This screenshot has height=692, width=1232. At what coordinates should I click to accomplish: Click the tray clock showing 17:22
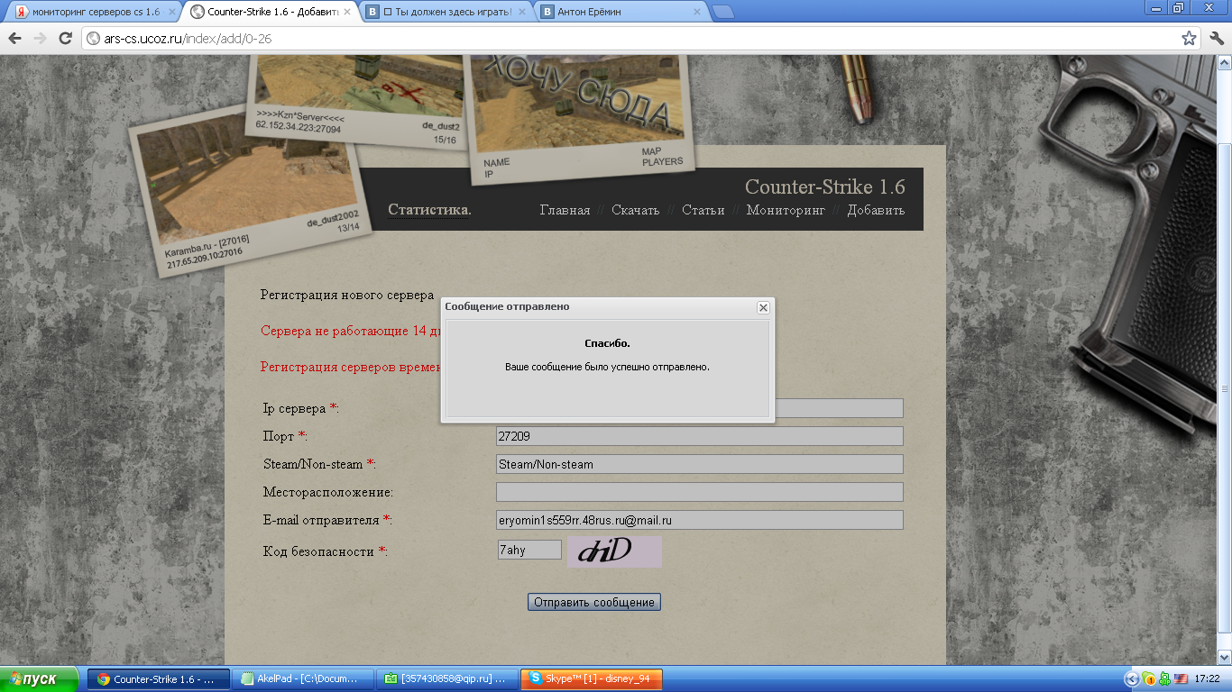1207,679
